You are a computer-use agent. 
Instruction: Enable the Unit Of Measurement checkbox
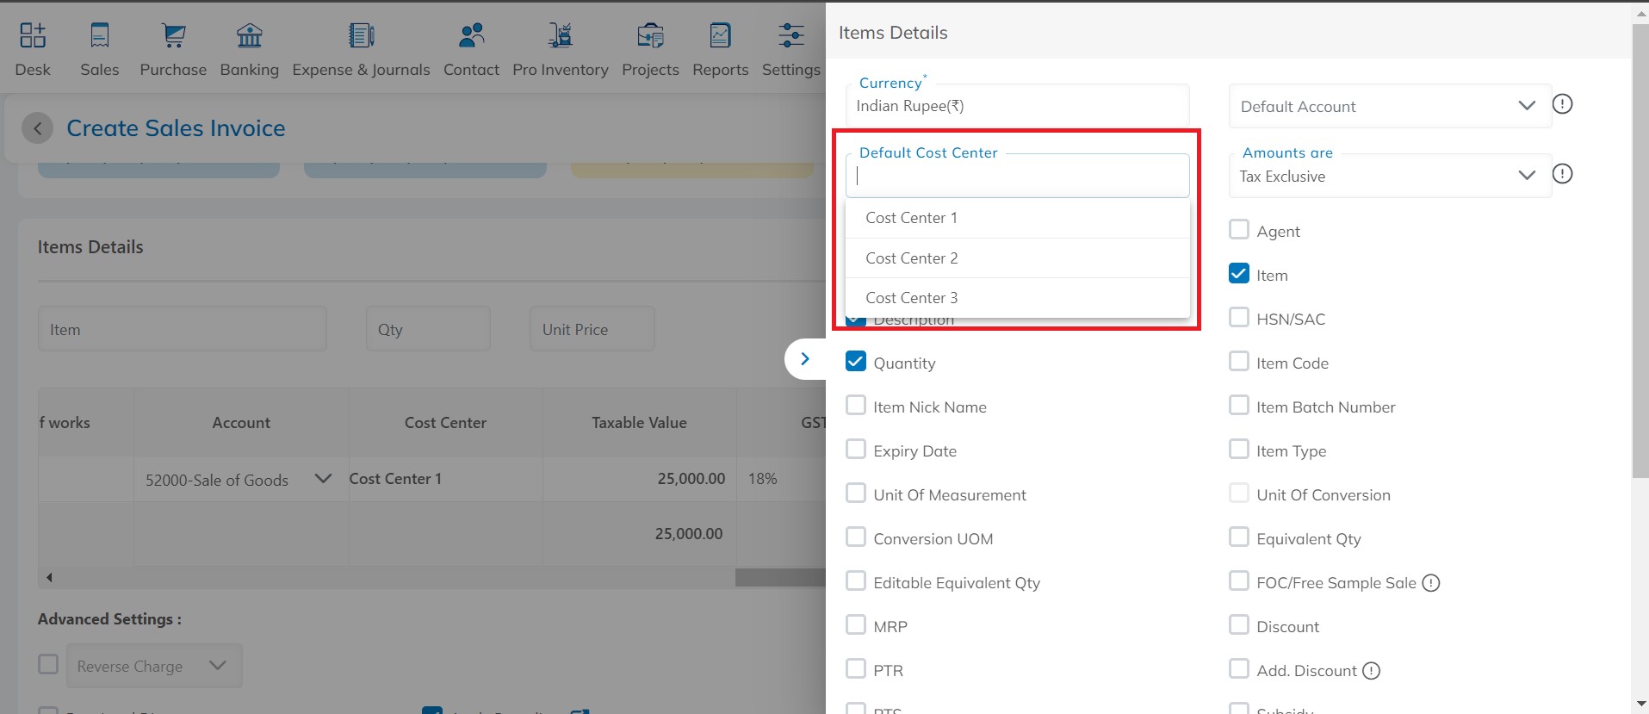point(855,493)
